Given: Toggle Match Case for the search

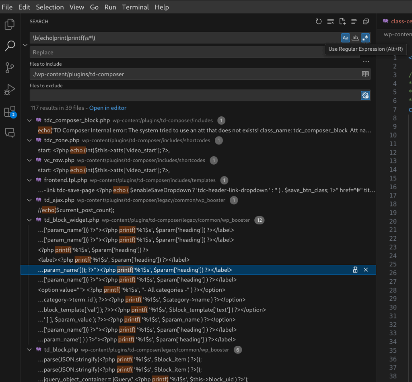Looking at the screenshot, I should tap(345, 37).
